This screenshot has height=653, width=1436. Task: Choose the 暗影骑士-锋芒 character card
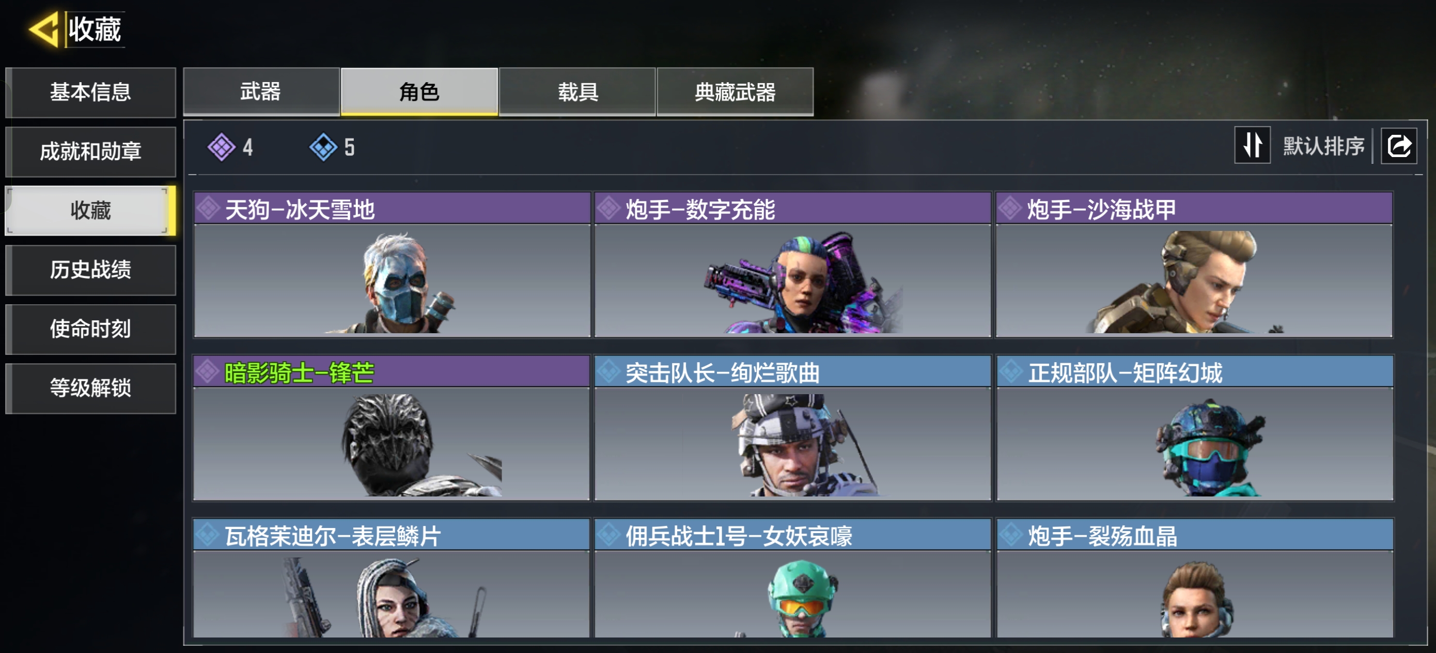(x=392, y=428)
